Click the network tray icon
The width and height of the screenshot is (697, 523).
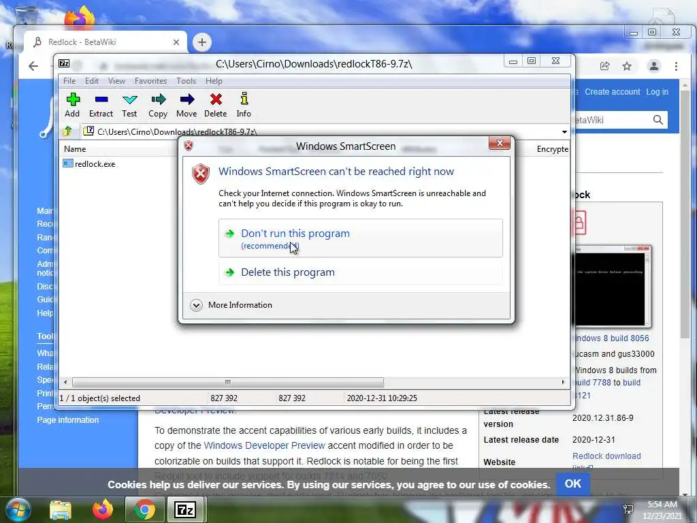click(628, 509)
